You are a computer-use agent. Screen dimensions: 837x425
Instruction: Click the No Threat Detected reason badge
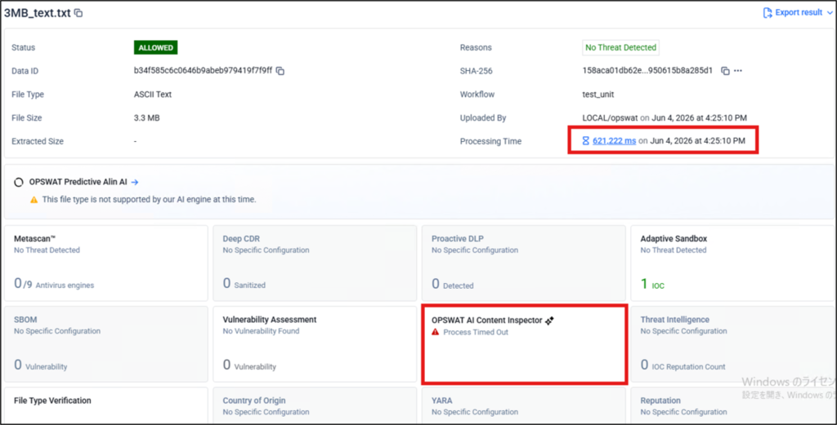tap(620, 47)
